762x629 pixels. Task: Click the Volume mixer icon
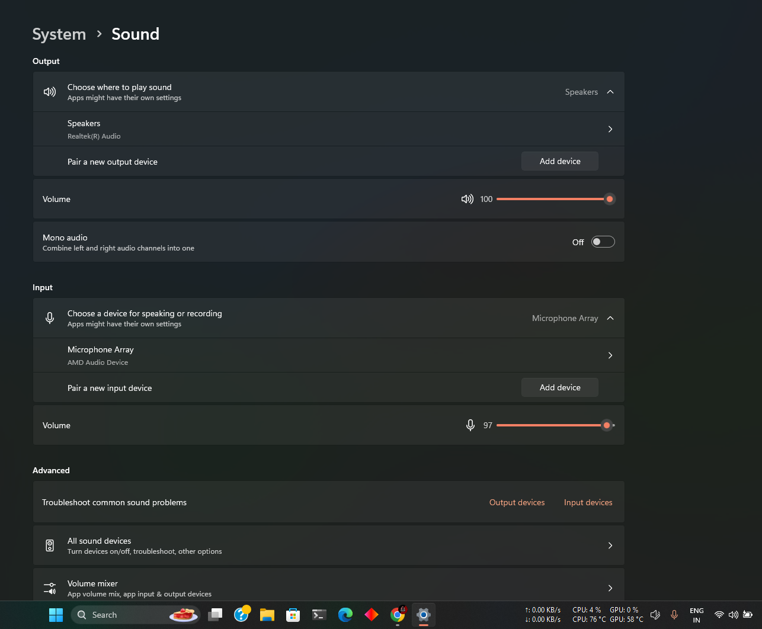(x=50, y=588)
